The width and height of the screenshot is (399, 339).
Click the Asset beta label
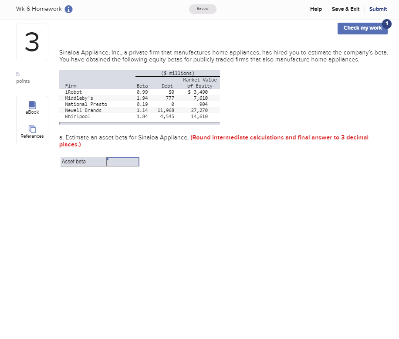[72, 161]
